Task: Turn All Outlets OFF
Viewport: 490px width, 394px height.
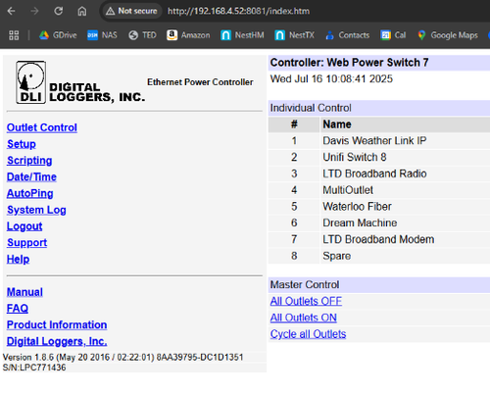Action: (306, 301)
